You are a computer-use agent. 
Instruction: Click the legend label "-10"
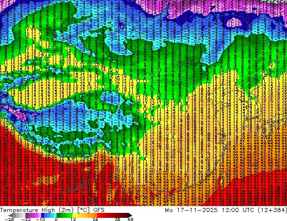click(40, 219)
